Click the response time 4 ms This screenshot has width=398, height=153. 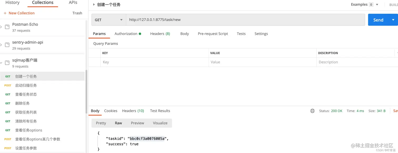(x=360, y=111)
